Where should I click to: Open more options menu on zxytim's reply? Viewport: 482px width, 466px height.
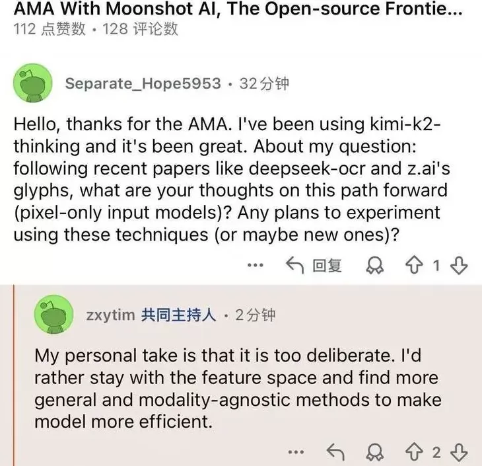[297, 453]
